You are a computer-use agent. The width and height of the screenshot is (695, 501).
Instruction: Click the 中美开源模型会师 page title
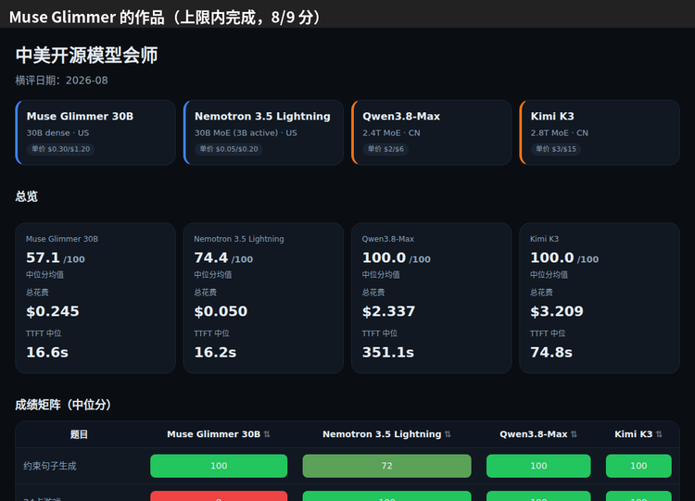coord(86,56)
